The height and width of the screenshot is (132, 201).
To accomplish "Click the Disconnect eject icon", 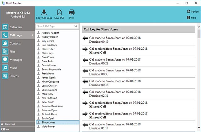I will pyautogui.click(x=3, y=124).
